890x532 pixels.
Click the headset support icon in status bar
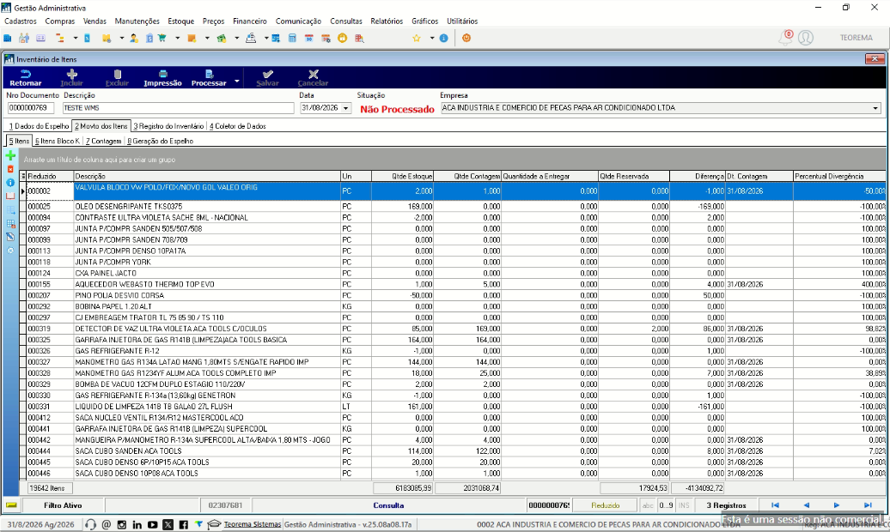[x=90, y=524]
